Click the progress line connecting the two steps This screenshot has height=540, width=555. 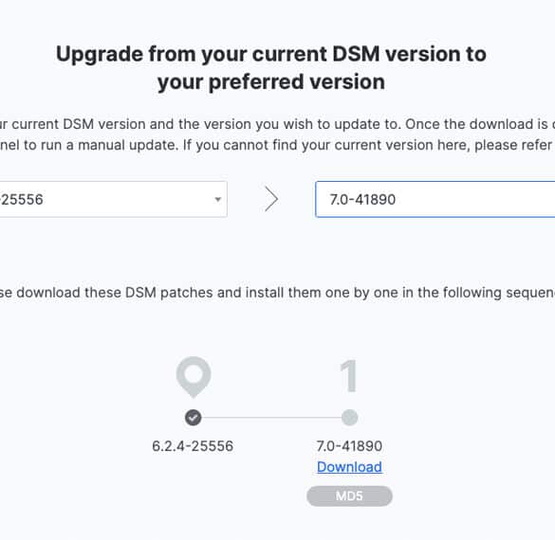pos(271,418)
